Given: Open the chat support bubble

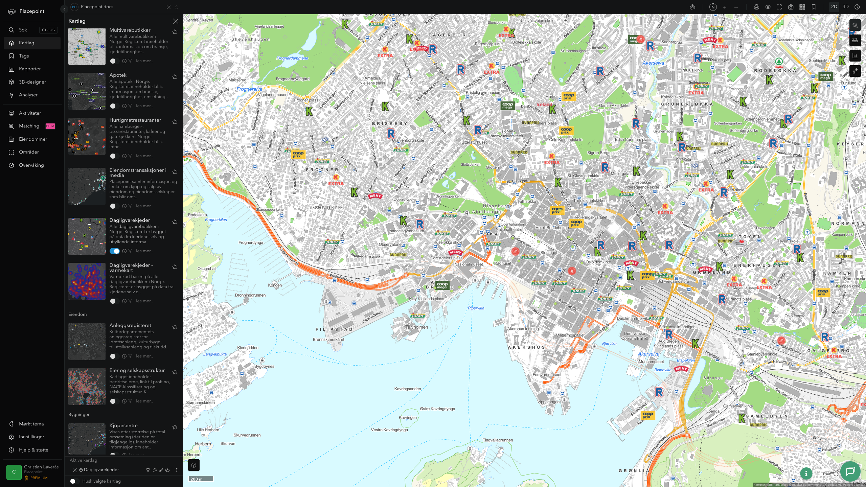Looking at the screenshot, I should pos(850,471).
